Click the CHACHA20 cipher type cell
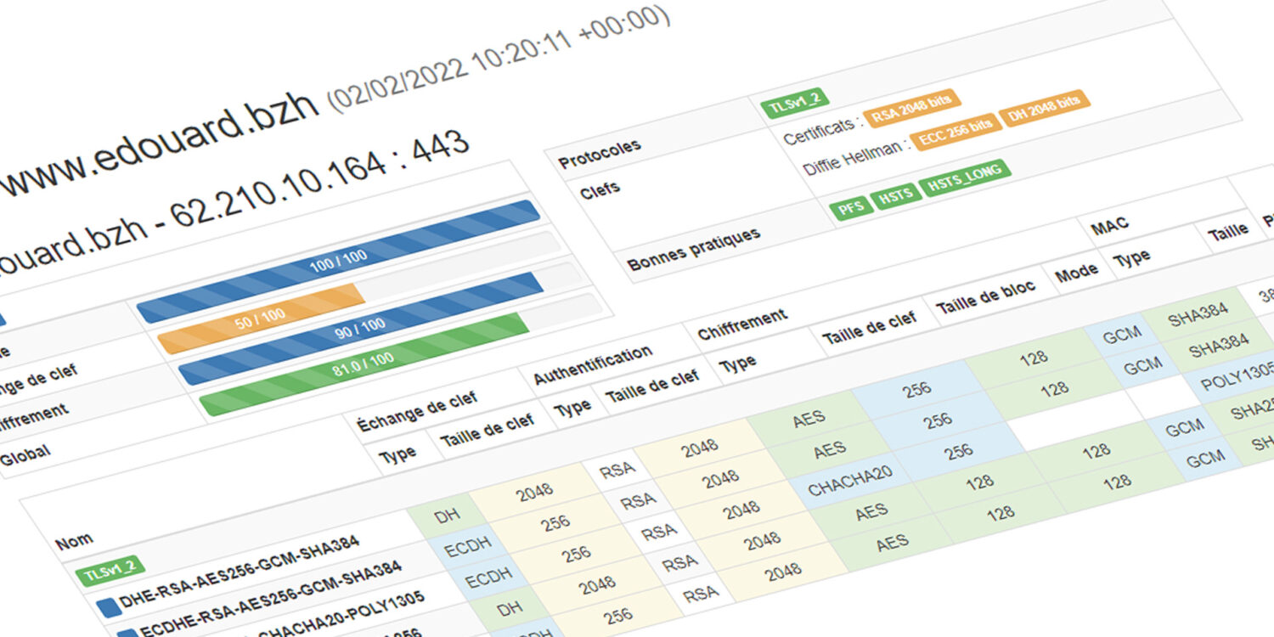Viewport: 1274px width, 637px height. click(x=850, y=482)
